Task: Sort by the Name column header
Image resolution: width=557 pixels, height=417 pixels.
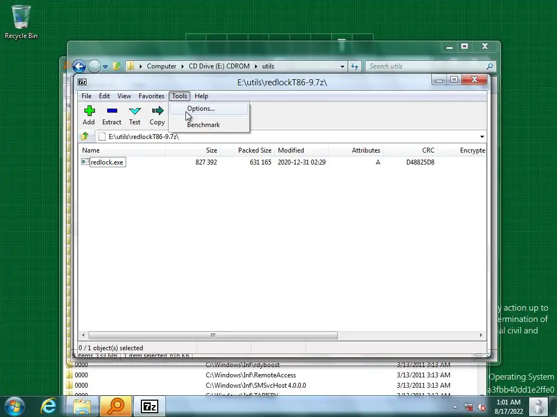Action: click(x=122, y=150)
